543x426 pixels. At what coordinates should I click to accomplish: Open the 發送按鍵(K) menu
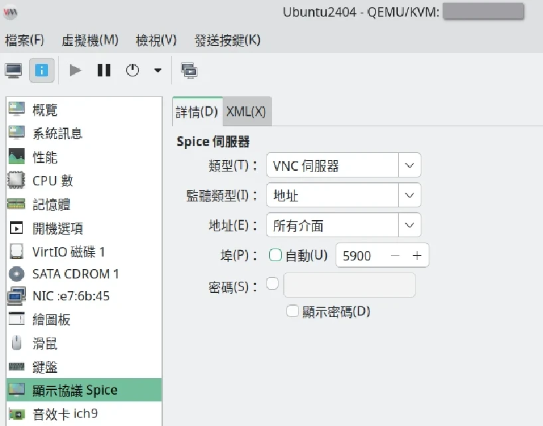click(227, 41)
